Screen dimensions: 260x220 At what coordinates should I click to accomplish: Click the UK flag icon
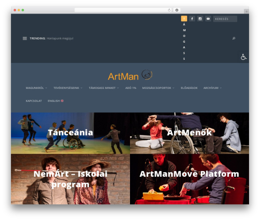[x=62, y=101]
